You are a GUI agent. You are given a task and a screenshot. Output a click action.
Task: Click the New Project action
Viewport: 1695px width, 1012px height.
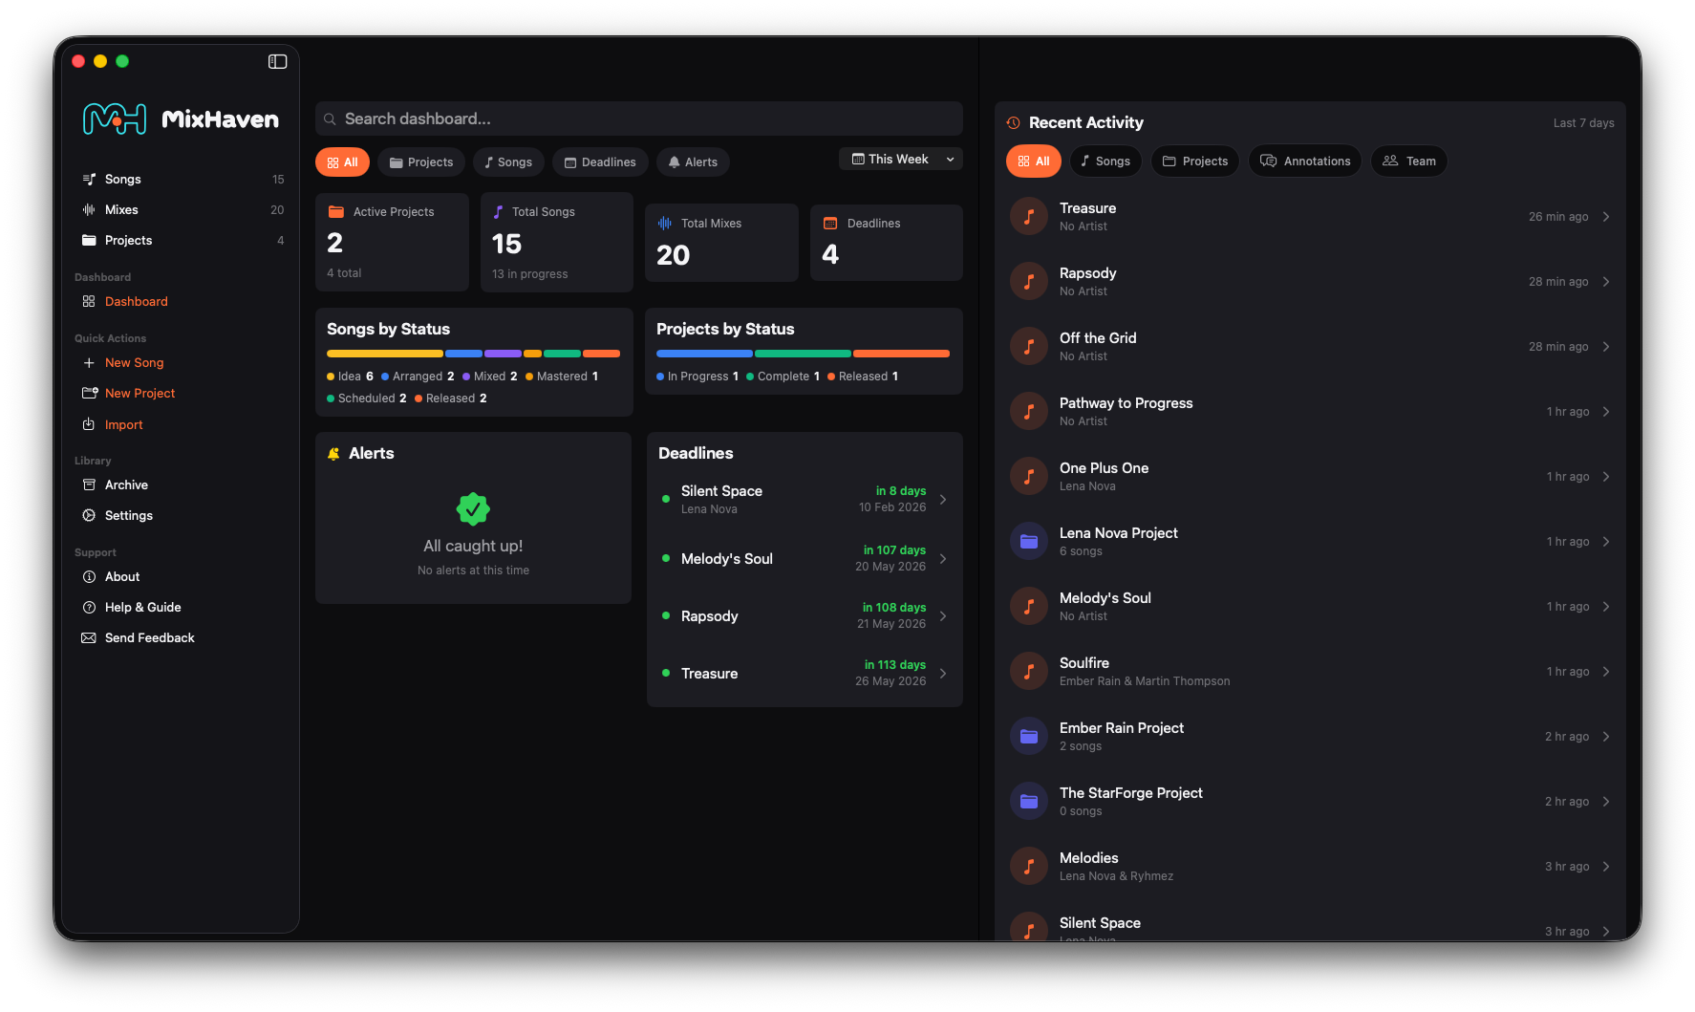pyautogui.click(x=139, y=393)
